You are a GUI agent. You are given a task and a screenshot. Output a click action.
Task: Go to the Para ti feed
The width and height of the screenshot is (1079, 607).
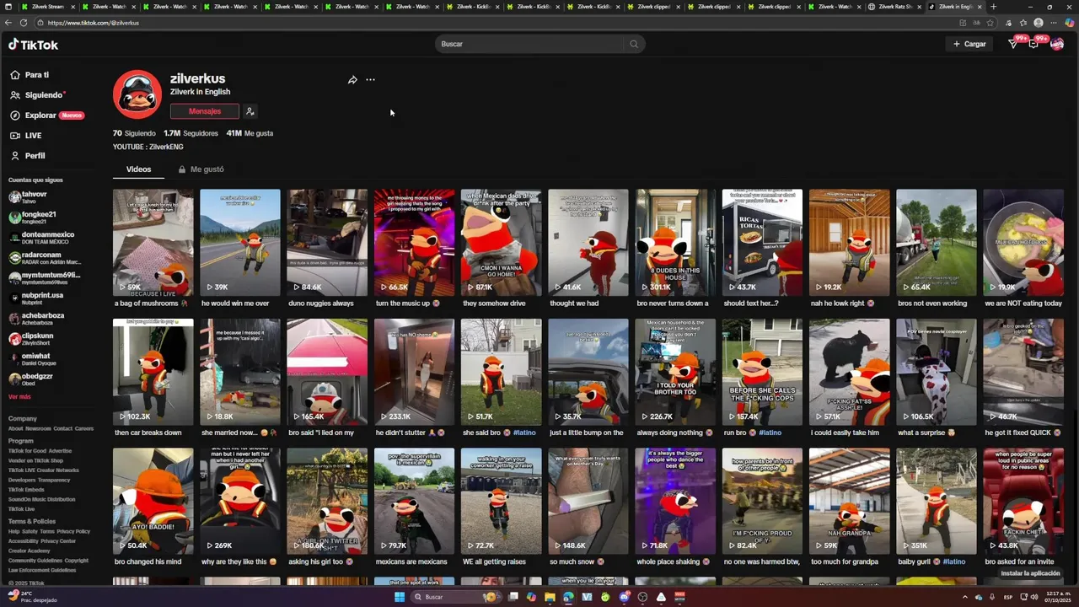30,75
